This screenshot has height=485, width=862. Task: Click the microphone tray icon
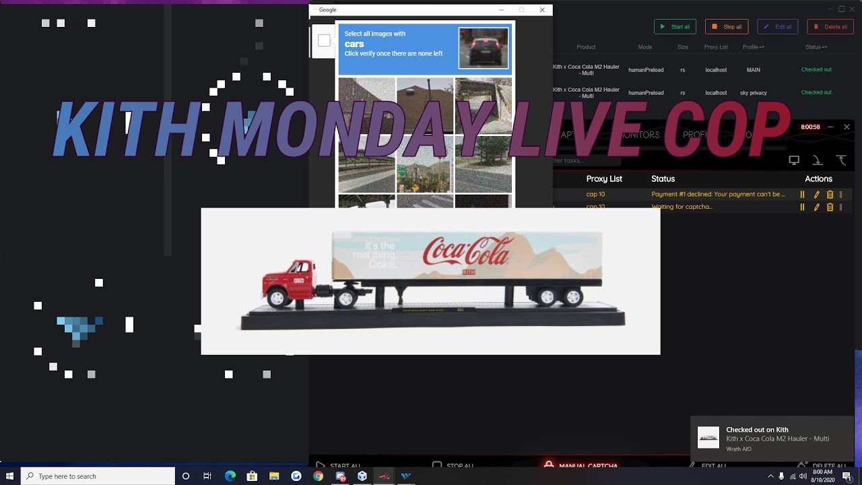(781, 476)
